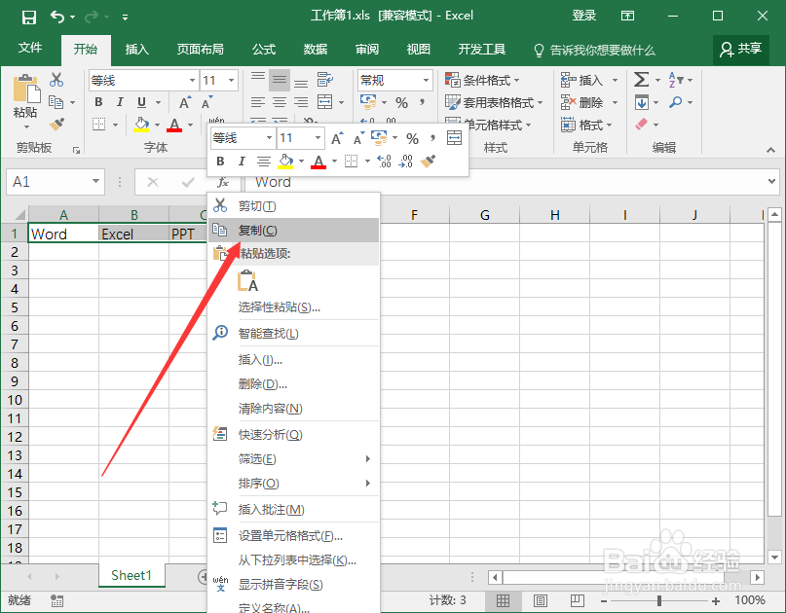Expand the Name Box dropdown for A1
The width and height of the screenshot is (786, 613).
tap(95, 181)
